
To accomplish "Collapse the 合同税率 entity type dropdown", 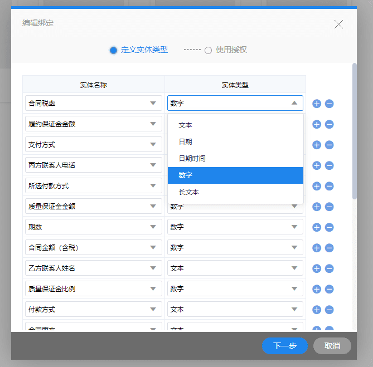I will click(235, 103).
